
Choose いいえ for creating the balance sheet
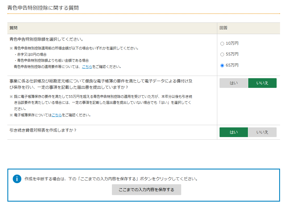(x=262, y=132)
